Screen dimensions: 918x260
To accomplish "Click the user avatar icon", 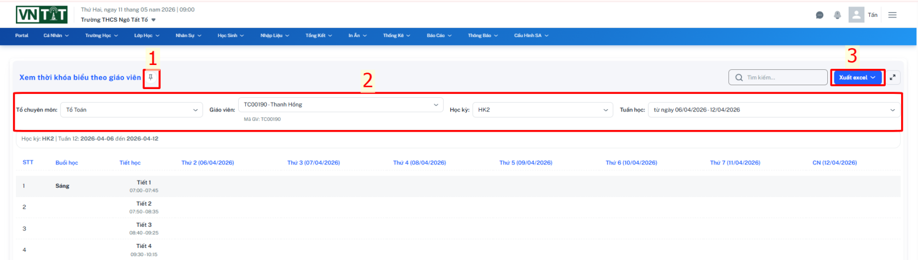I will point(856,15).
